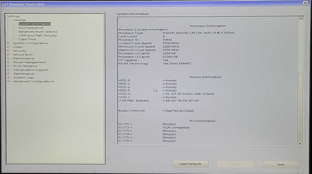
Task: Click the Processor L3 Cache value 10240 kB
Action: pyautogui.click(x=170, y=57)
